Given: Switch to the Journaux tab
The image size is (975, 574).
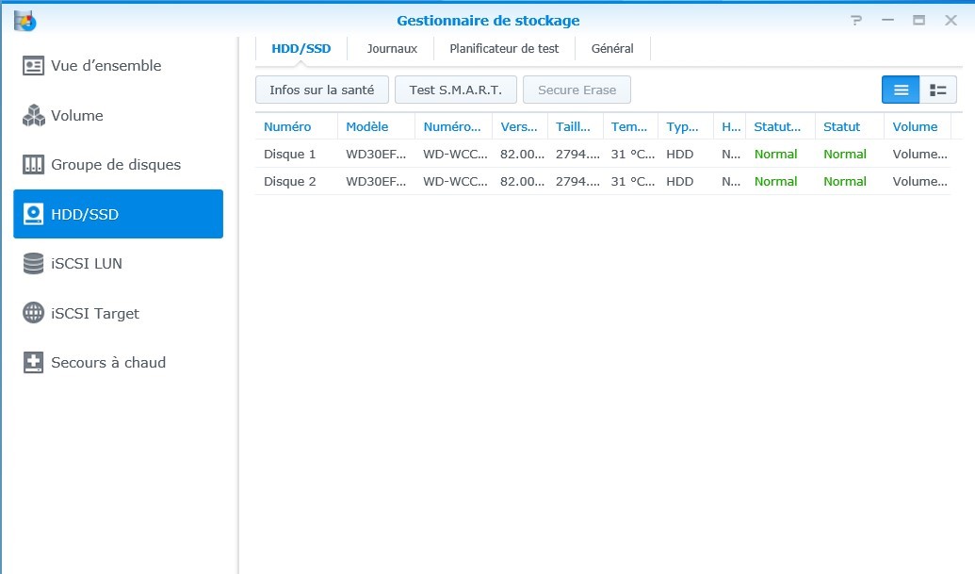Looking at the screenshot, I should click(x=392, y=48).
